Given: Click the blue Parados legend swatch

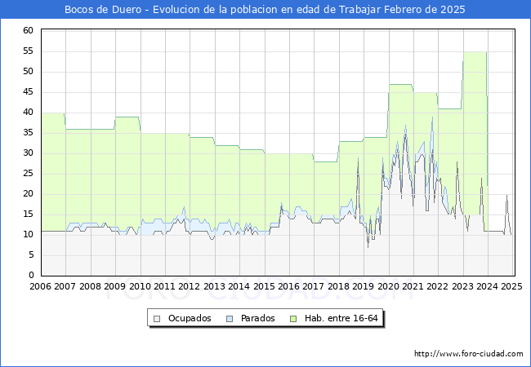Looking at the screenshot, I should tap(230, 319).
